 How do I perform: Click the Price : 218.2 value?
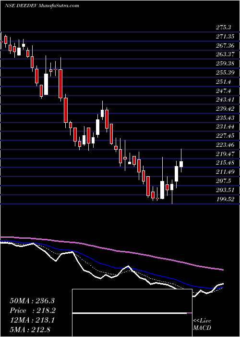pyautogui.click(x=32, y=311)
